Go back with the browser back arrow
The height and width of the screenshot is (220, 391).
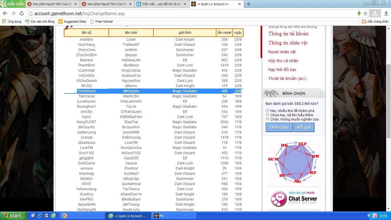pos(5,13)
